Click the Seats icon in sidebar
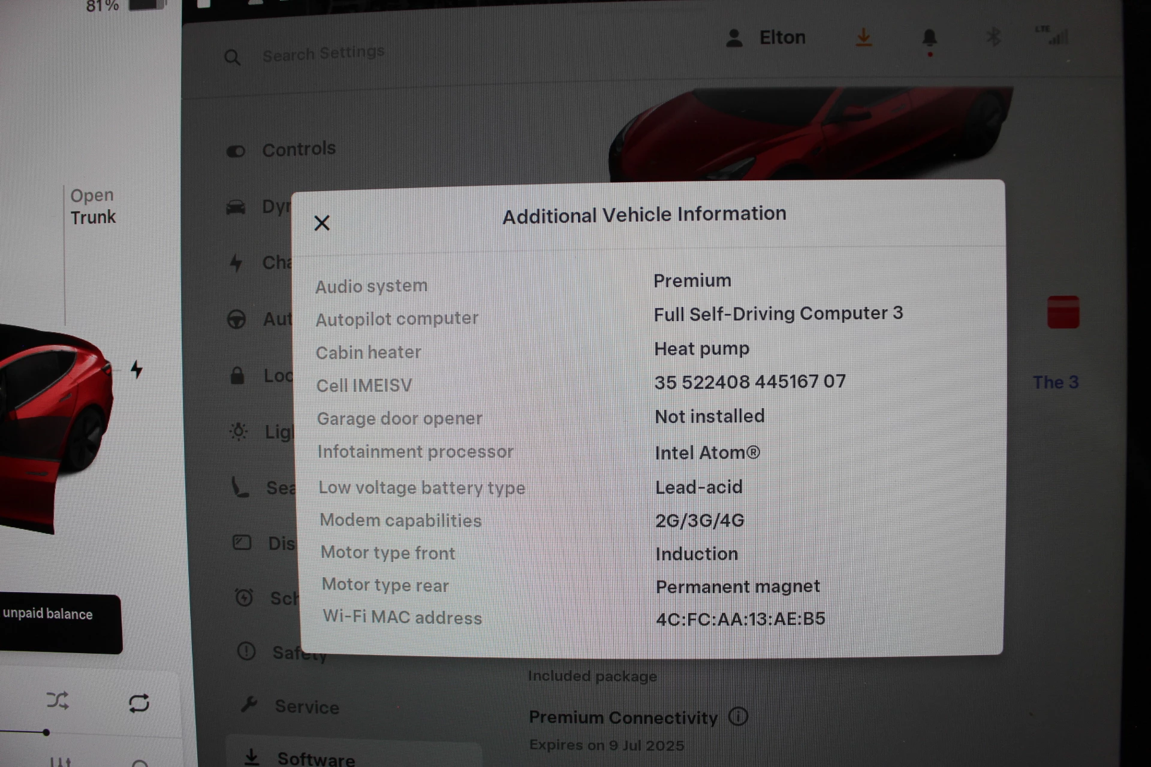The height and width of the screenshot is (767, 1151). point(240,487)
